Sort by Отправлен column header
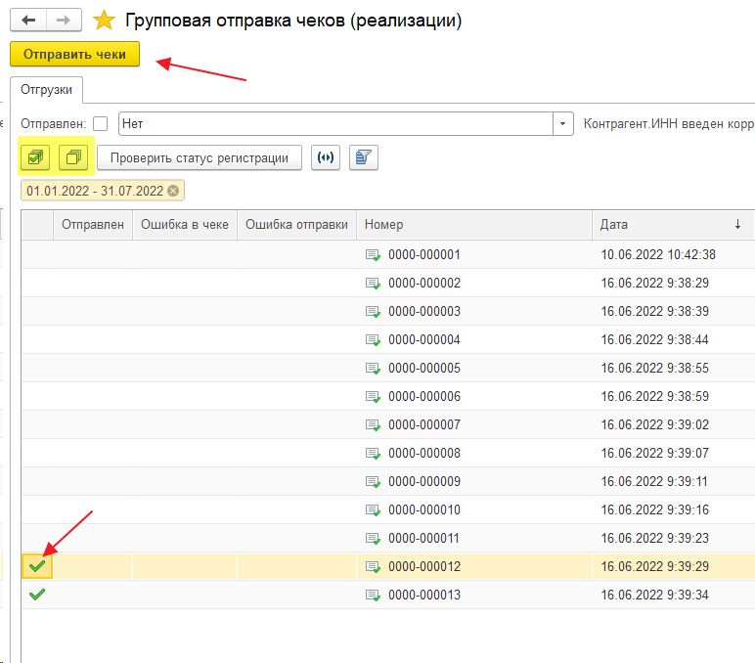 93,224
